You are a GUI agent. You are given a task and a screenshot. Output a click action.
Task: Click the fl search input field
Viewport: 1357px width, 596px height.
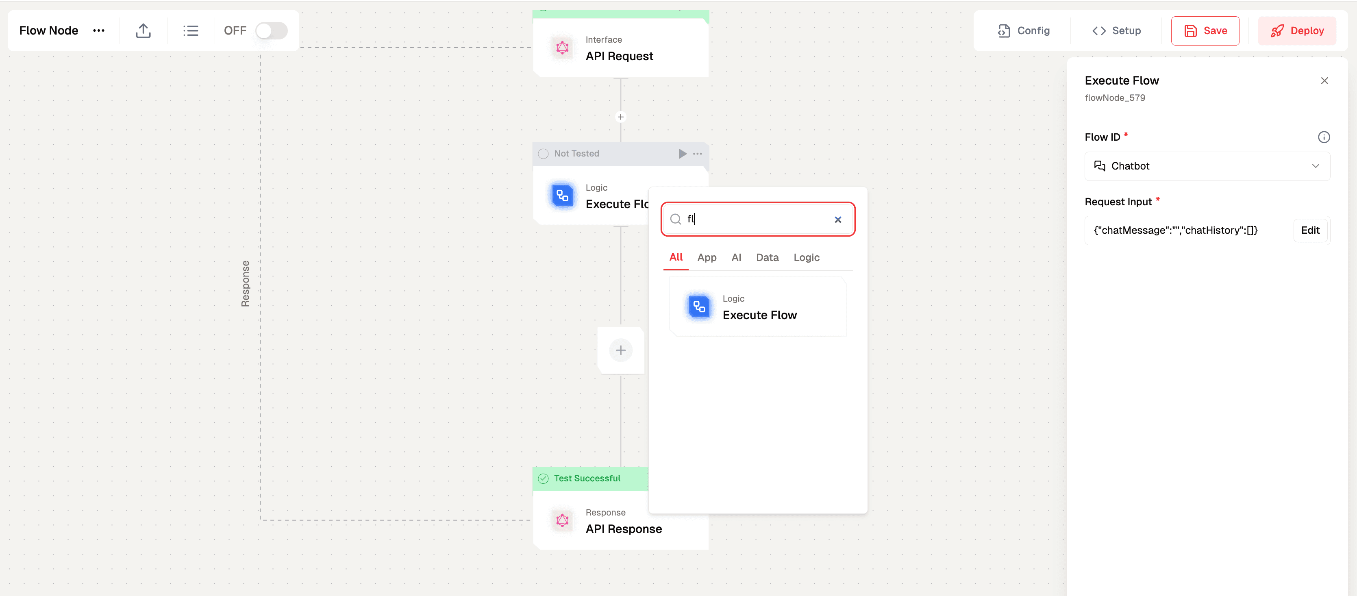757,219
